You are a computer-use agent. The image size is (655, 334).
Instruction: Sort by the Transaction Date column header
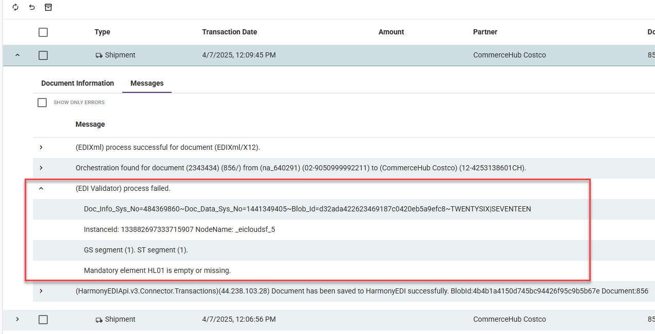coord(229,32)
